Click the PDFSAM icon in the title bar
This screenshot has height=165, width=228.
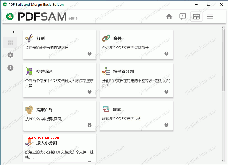(x=5, y=4)
